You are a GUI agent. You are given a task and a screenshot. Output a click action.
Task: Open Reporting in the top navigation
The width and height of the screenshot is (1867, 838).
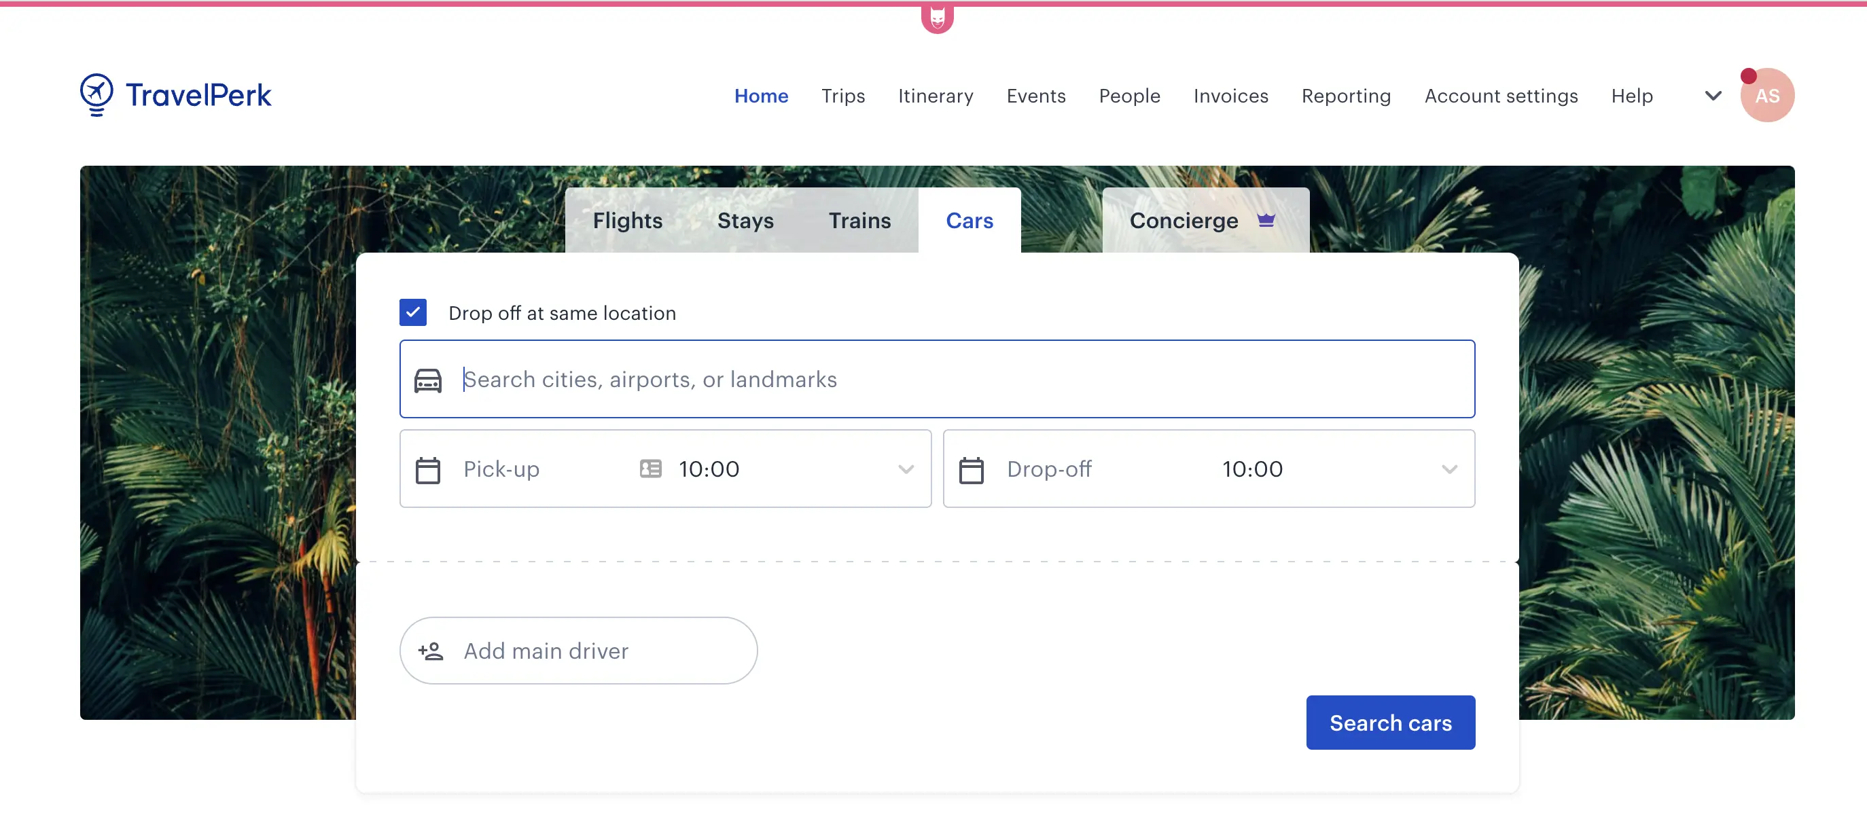(1346, 96)
